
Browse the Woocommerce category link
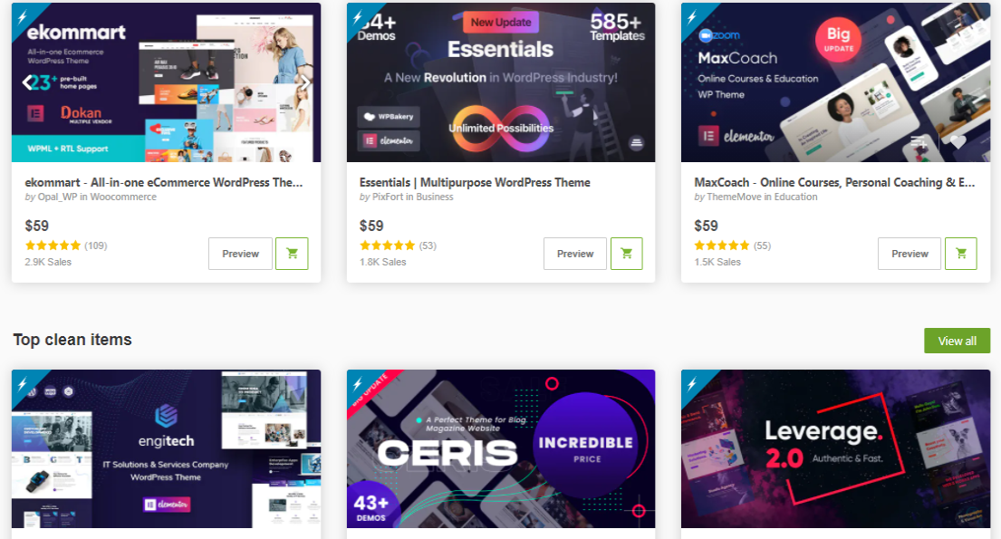123,197
